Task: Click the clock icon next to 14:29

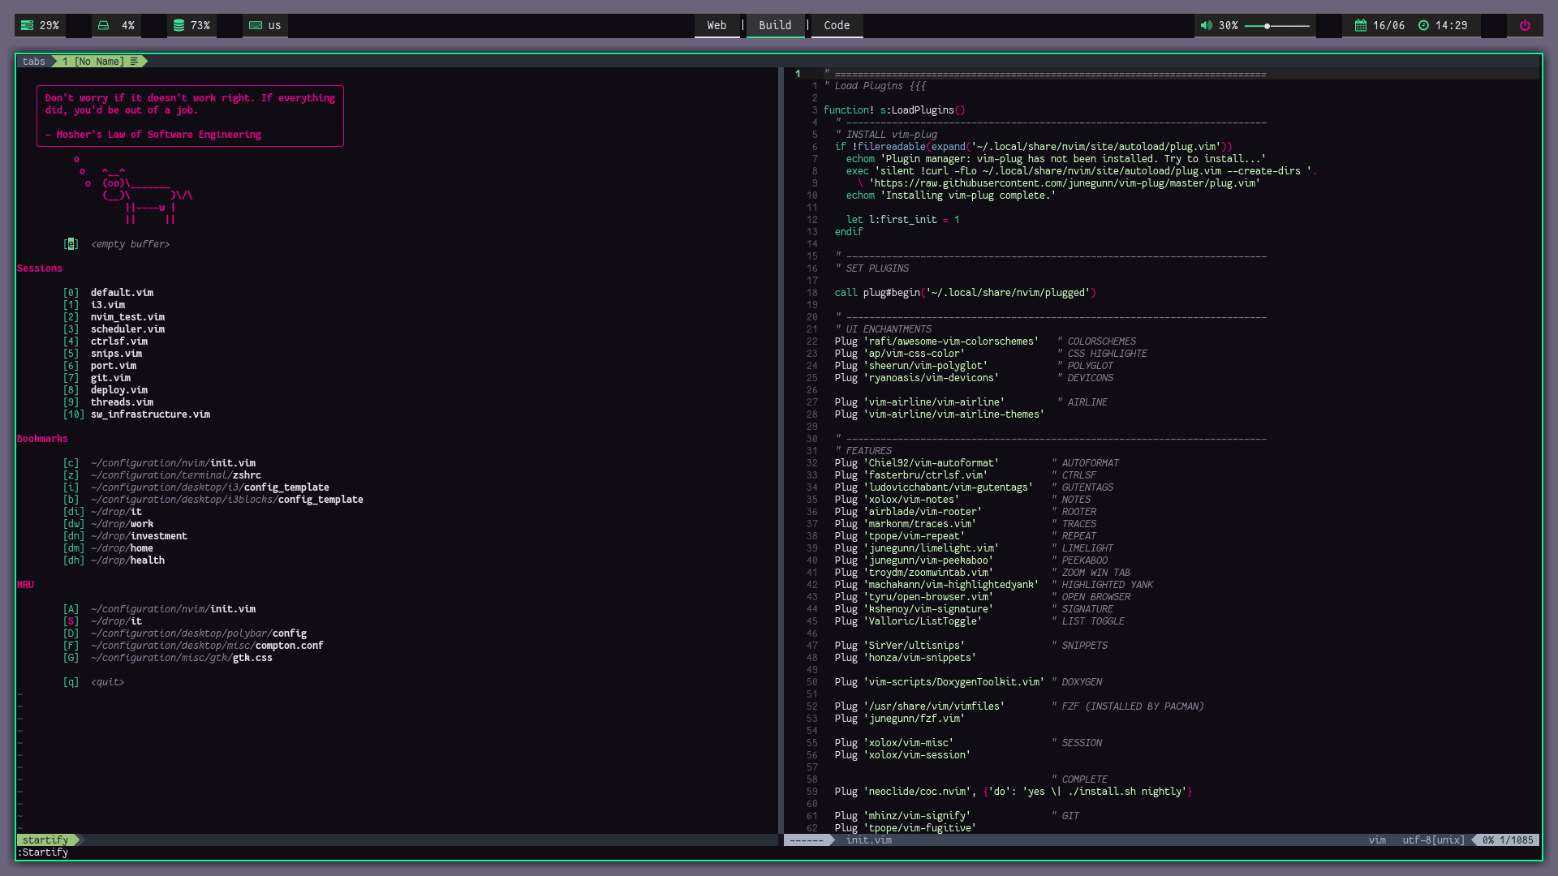Action: click(1423, 25)
